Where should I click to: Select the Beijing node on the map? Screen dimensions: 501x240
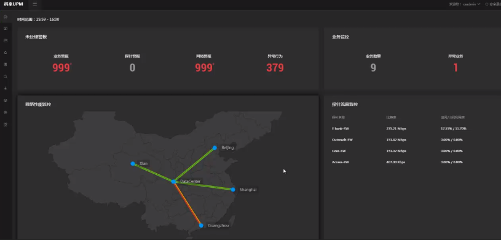(x=215, y=148)
